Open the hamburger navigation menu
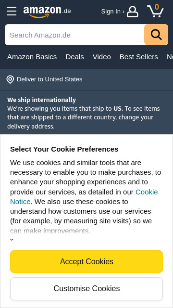 point(12,11)
